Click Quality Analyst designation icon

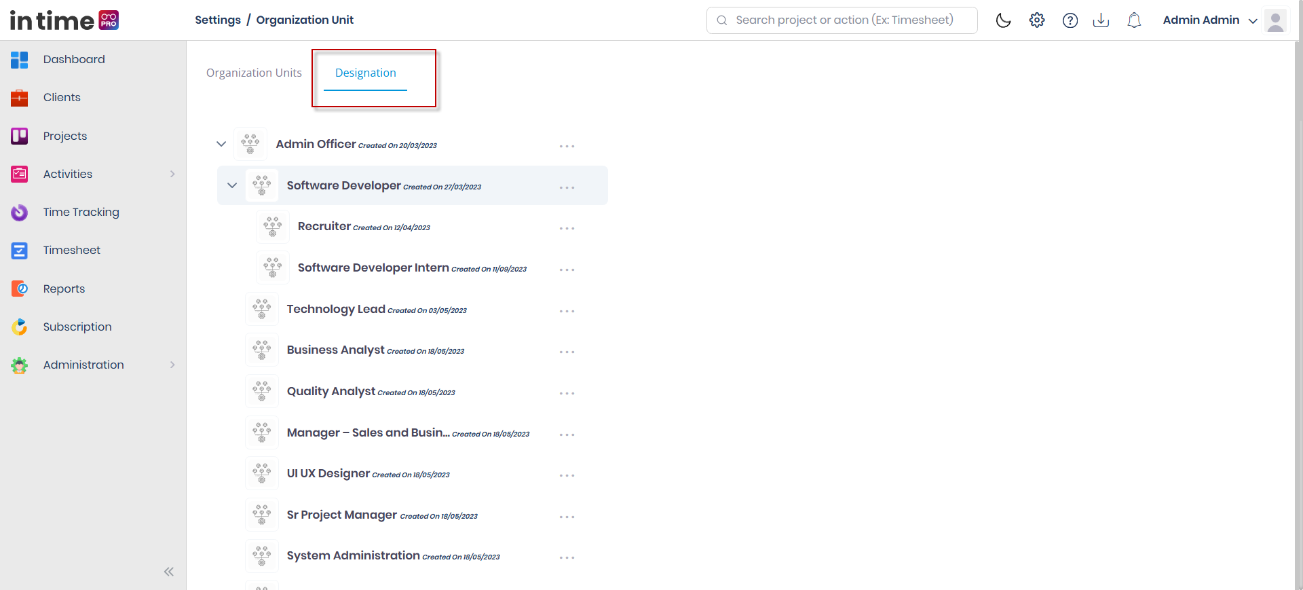pos(262,391)
